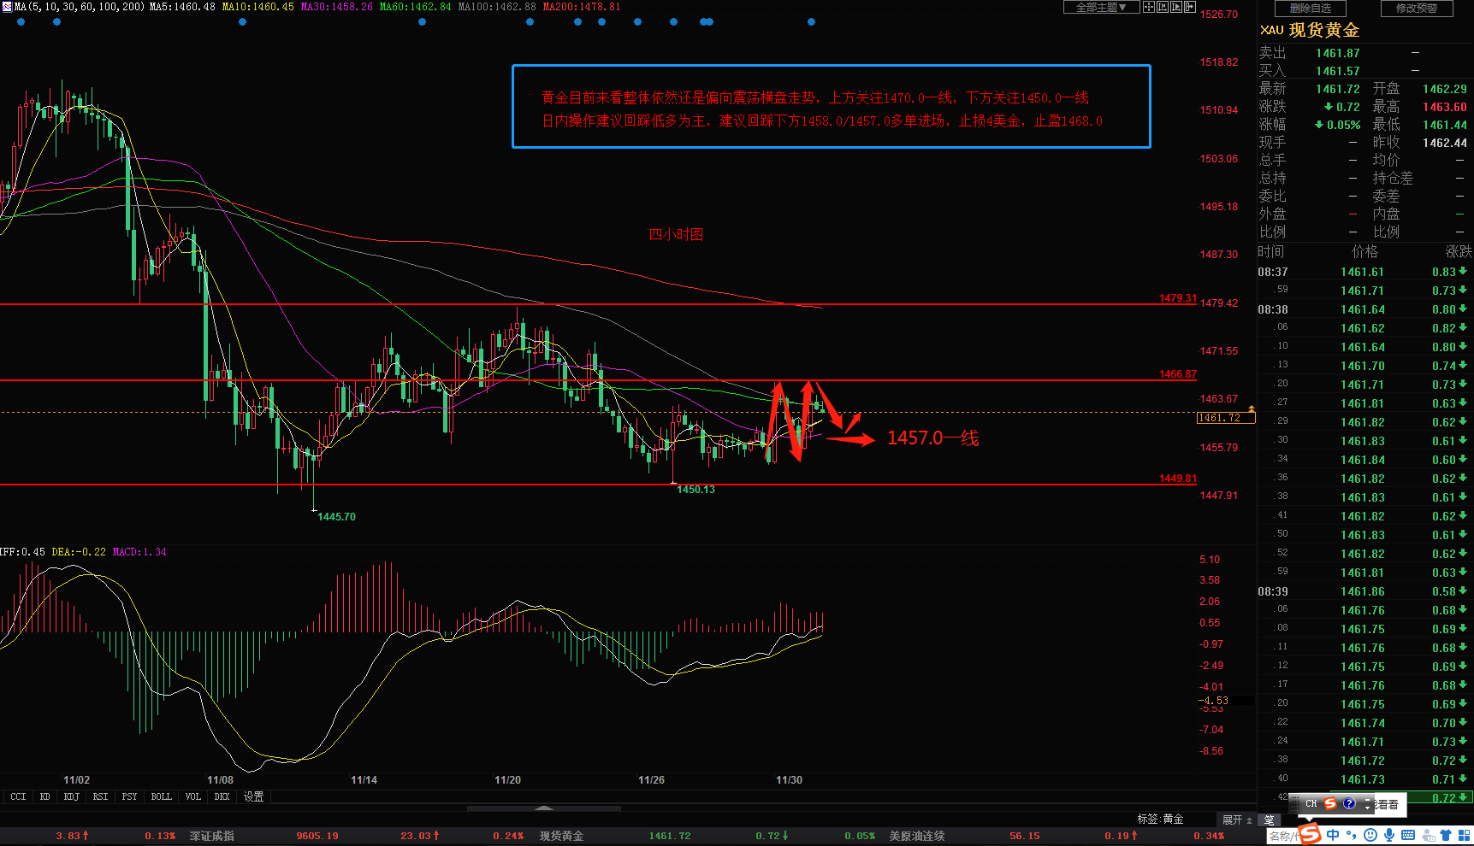
Task: Open the 设置 indicator settings
Action: tap(254, 796)
